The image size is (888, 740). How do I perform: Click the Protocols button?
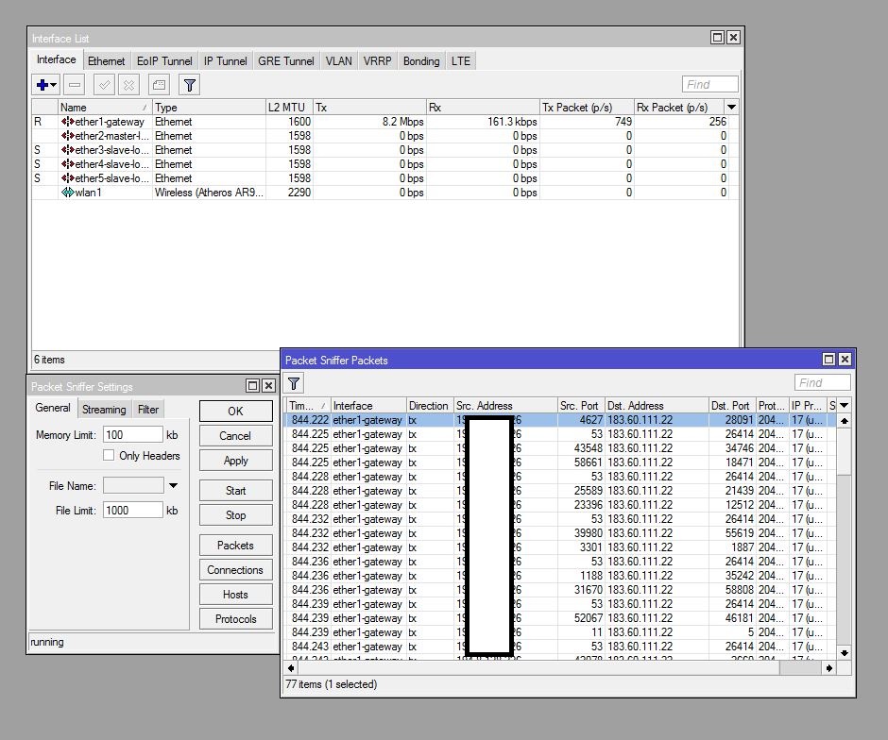235,619
